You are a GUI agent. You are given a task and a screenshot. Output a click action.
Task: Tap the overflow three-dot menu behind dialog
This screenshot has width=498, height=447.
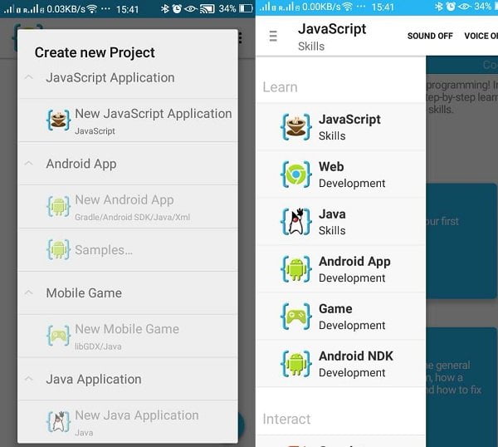(x=241, y=38)
